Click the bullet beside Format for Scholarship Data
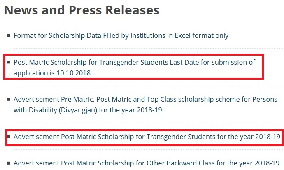The height and width of the screenshot is (170, 284). 9,35
